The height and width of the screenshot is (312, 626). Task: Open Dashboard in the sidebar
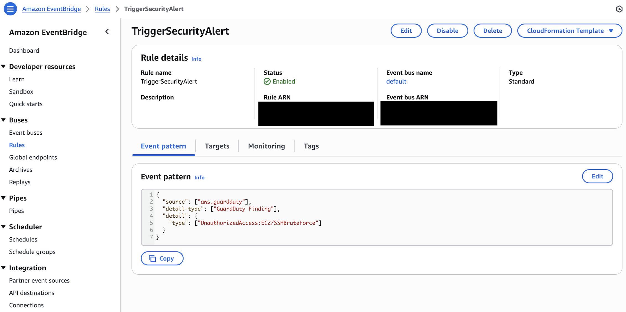(24, 51)
